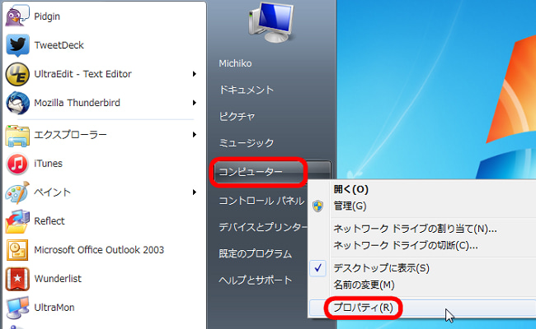The width and height of the screenshot is (536, 329).
Task: Click the Reflect application icon
Action: click(17, 221)
